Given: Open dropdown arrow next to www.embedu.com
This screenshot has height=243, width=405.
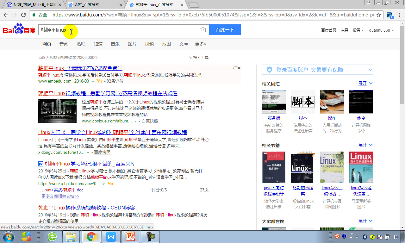Looking at the screenshot, I should (x=93, y=82).
